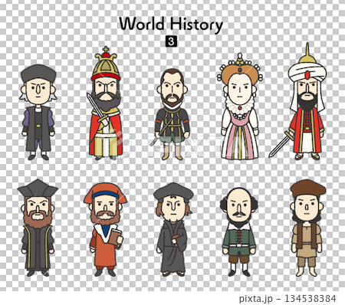Select the balding man in green doublet
Screen dimensions: 345x305
click(239, 232)
